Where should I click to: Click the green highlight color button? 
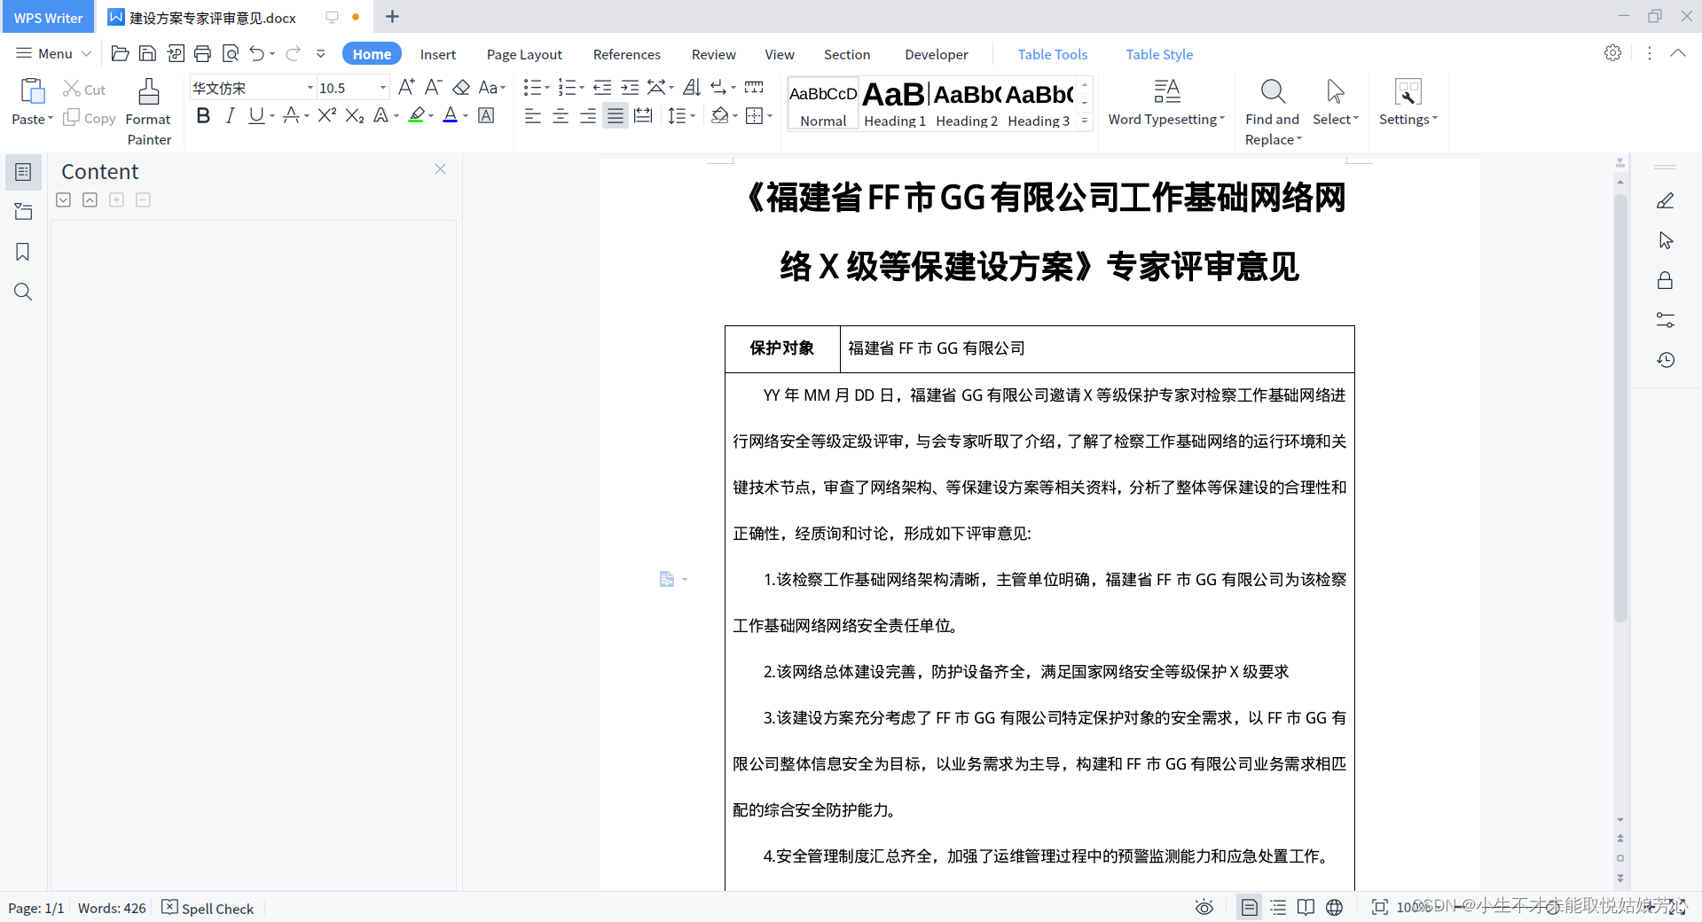[x=416, y=115]
